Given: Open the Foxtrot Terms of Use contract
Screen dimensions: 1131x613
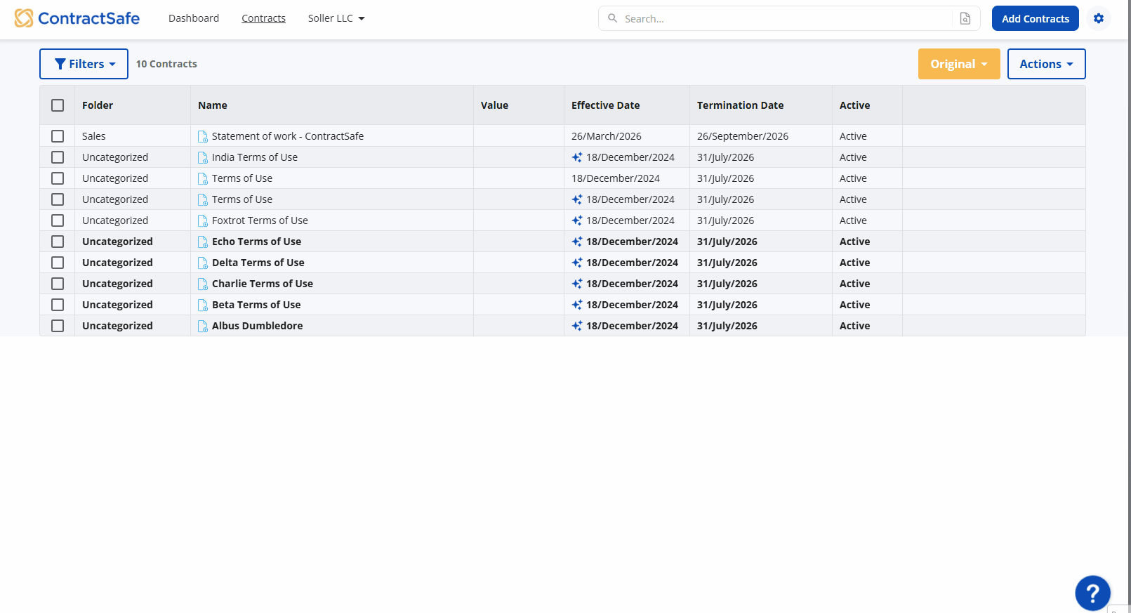Looking at the screenshot, I should point(260,220).
